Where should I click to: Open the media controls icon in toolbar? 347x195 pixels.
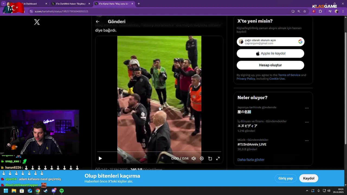pyautogui.click(x=330, y=11)
